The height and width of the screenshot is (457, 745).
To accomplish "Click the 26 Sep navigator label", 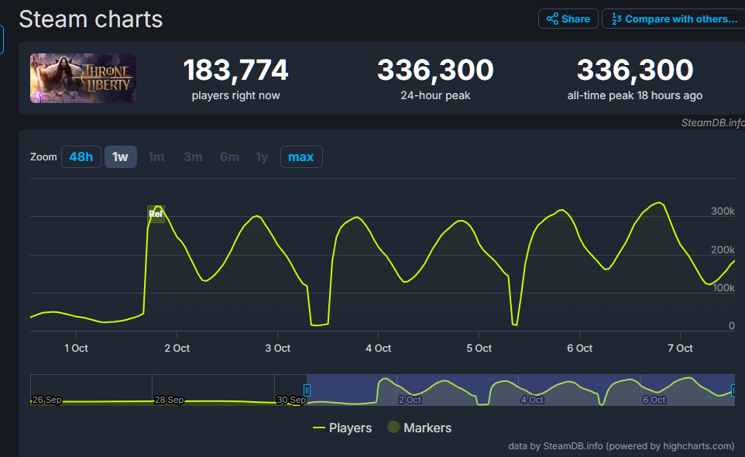I will (46, 400).
